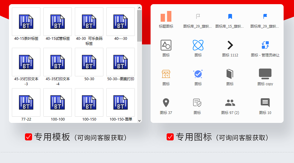294x163 pixels.
Task: Select the 图标 - 管理员转让 transfer icon
Action: [x=265, y=45]
